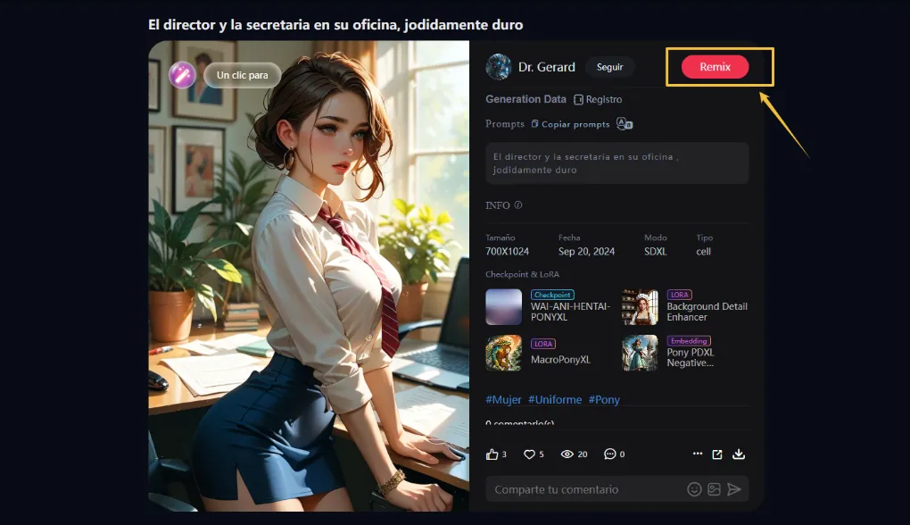
Task: Open Background Detail Enhancer LORA thumbnail
Action: (640, 307)
